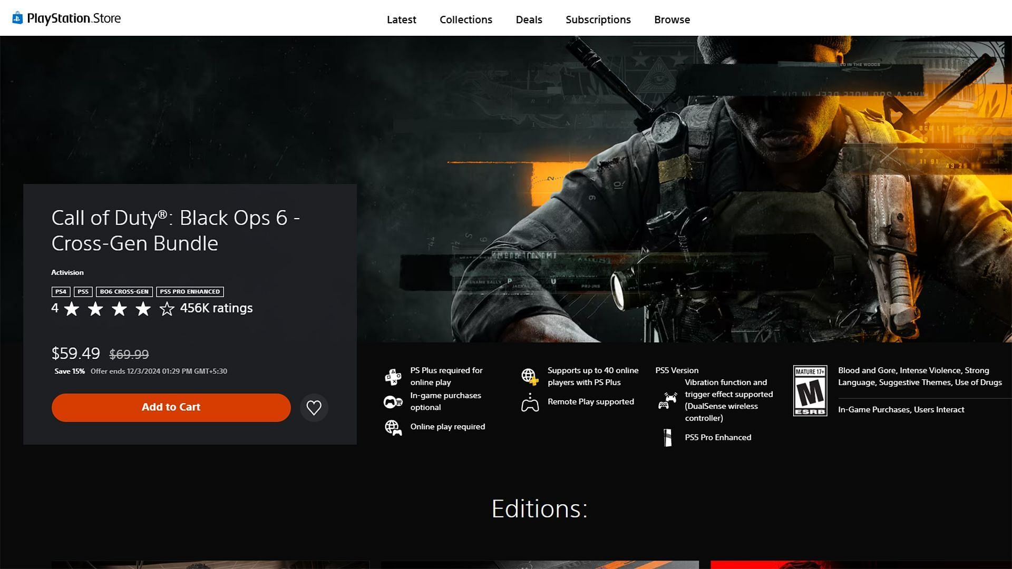Click 'In-Game Purchases, Users Interact' text
1012x569 pixels.
tap(901, 409)
